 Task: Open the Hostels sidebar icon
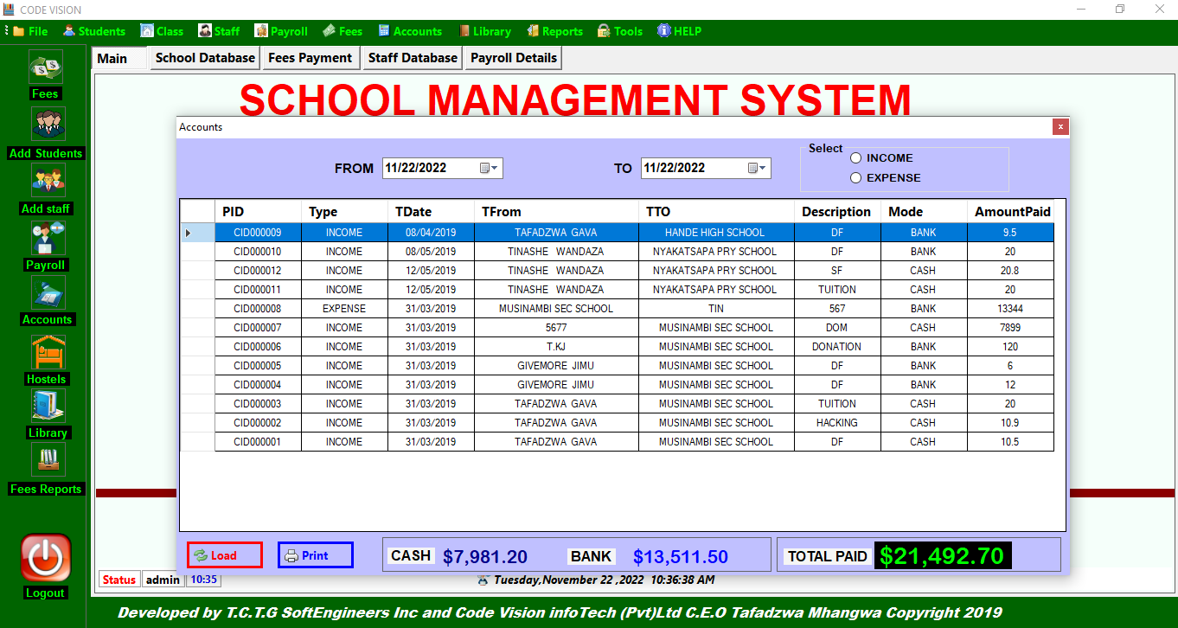point(48,352)
